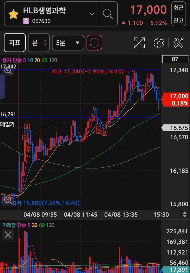Open the 분 chart period type selector
The image size is (190, 273).
click(x=39, y=43)
